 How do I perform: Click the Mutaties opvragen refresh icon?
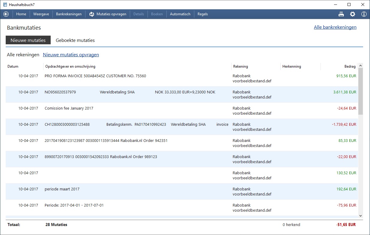click(x=92, y=14)
